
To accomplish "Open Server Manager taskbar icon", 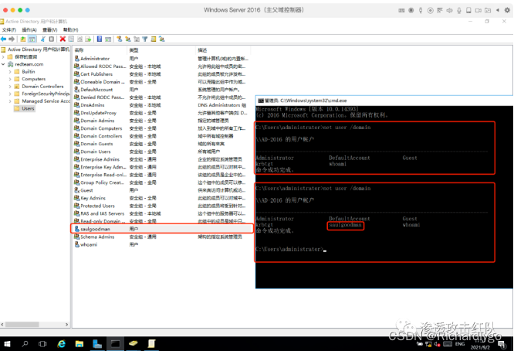I will [x=97, y=344].
